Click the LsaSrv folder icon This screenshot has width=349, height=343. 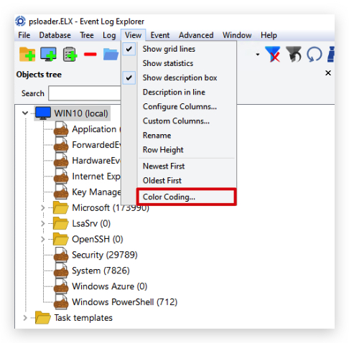60,223
